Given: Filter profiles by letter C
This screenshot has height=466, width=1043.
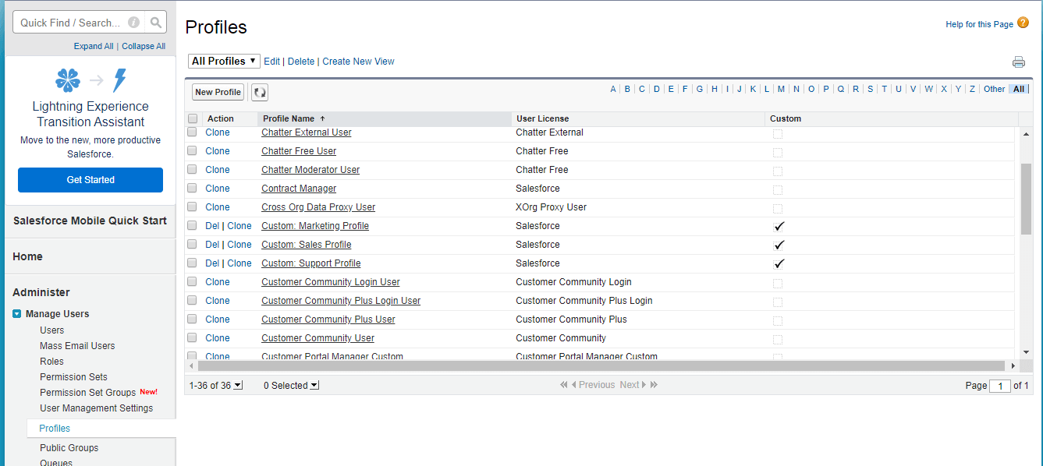Looking at the screenshot, I should tap(642, 89).
